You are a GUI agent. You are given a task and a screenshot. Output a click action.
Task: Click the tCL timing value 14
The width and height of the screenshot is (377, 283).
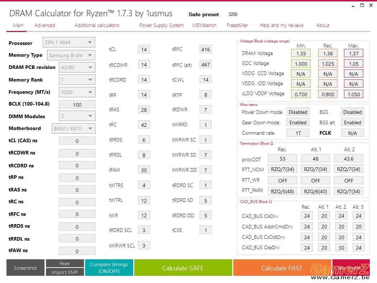click(x=144, y=49)
